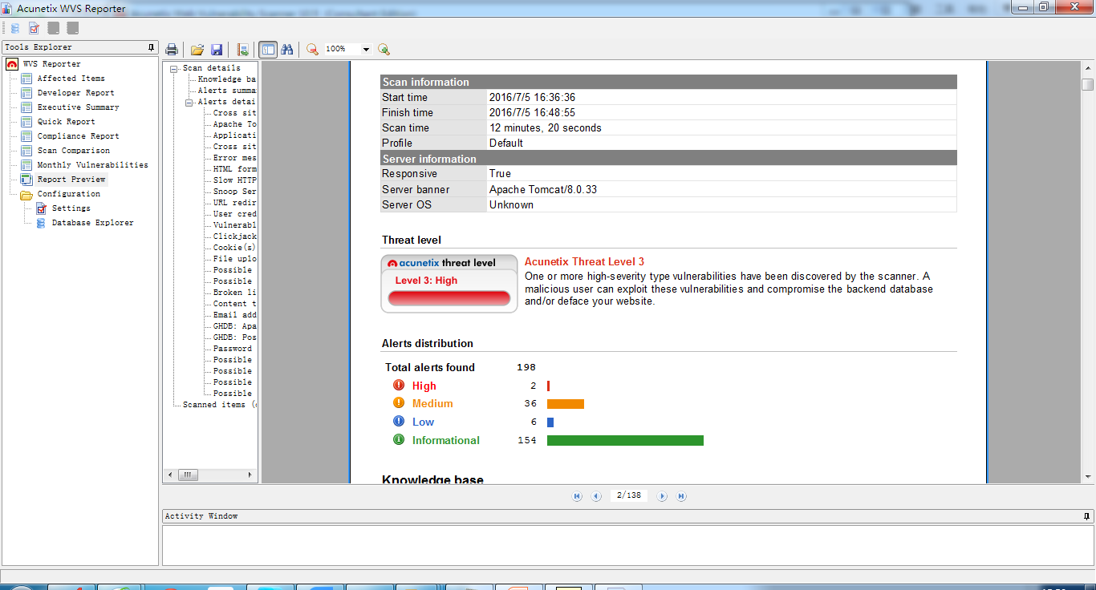Viewport: 1096px width, 590px height.
Task: Click the outline pane scrollbar left arrow
Action: point(170,475)
